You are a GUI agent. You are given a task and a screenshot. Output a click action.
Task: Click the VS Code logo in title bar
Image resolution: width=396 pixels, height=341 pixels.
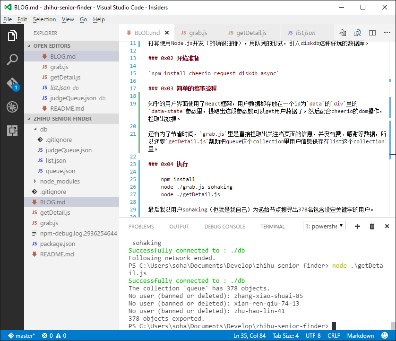click(x=8, y=7)
